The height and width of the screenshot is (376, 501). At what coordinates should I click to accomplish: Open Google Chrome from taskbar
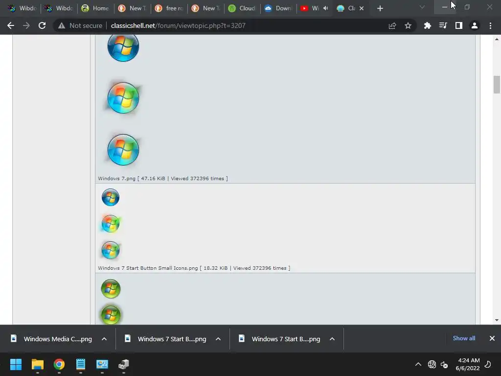click(x=59, y=364)
